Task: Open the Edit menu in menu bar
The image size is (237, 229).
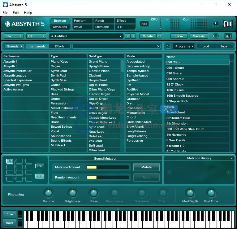Action: (16, 13)
